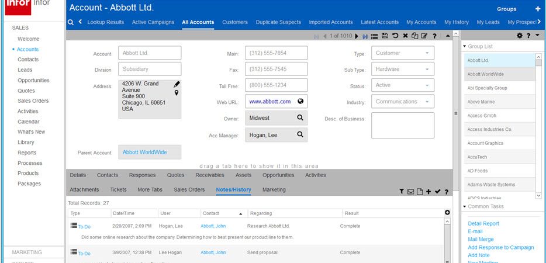Viewport: 546px width, 263px height.
Task: Filter notes/history with funnel icon
Action: [x=402, y=192]
